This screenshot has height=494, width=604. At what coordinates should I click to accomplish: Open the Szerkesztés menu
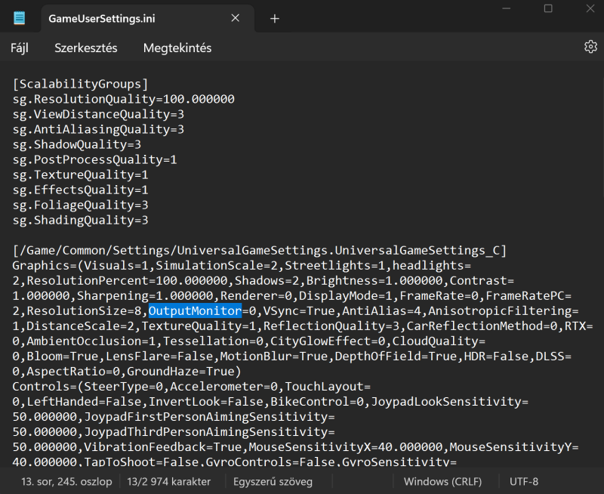tap(86, 48)
